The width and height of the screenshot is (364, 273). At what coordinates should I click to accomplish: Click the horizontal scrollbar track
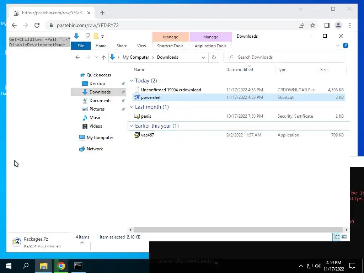(238, 230)
